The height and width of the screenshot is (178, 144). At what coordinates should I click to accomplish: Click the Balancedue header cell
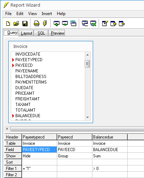110,137
